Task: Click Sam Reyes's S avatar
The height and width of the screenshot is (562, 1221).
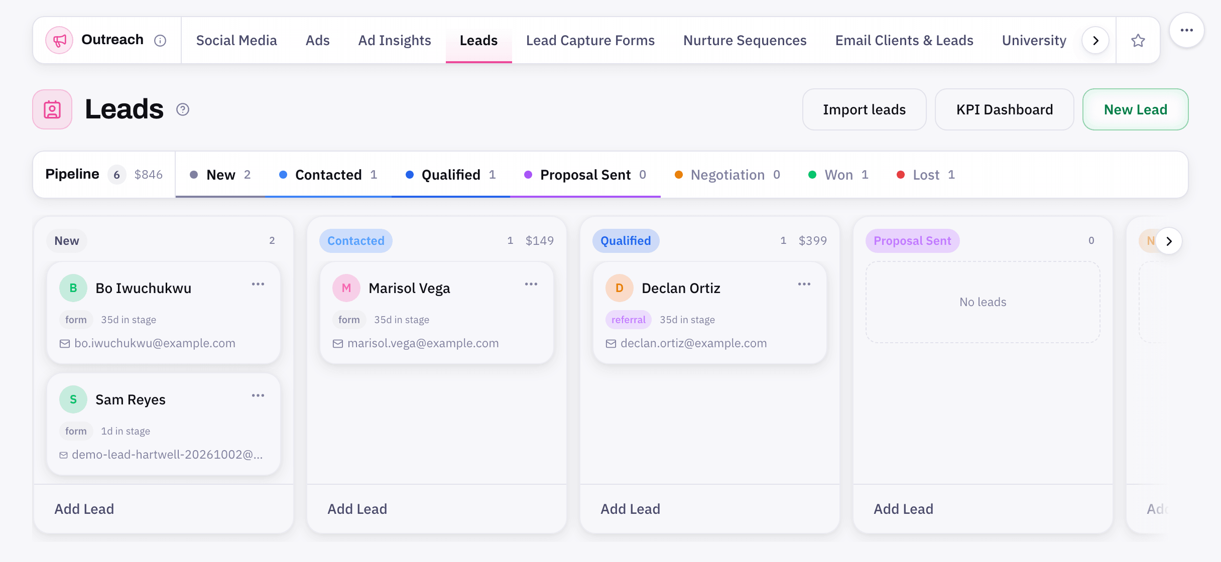Action: 73,399
